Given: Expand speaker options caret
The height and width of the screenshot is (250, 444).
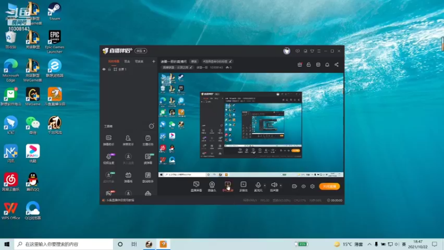Looking at the screenshot, I should 281,186.
